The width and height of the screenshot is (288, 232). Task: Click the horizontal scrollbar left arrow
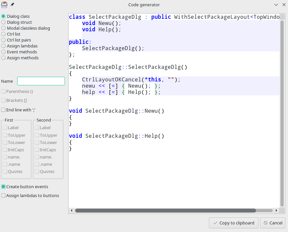point(72,211)
